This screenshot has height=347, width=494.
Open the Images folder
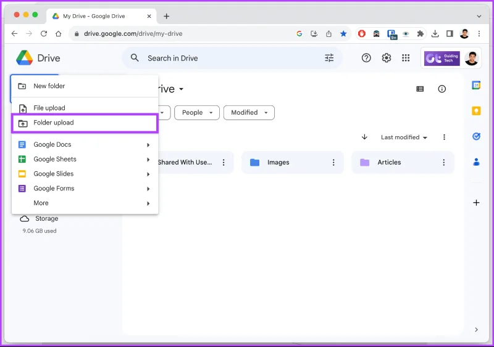(x=292, y=162)
